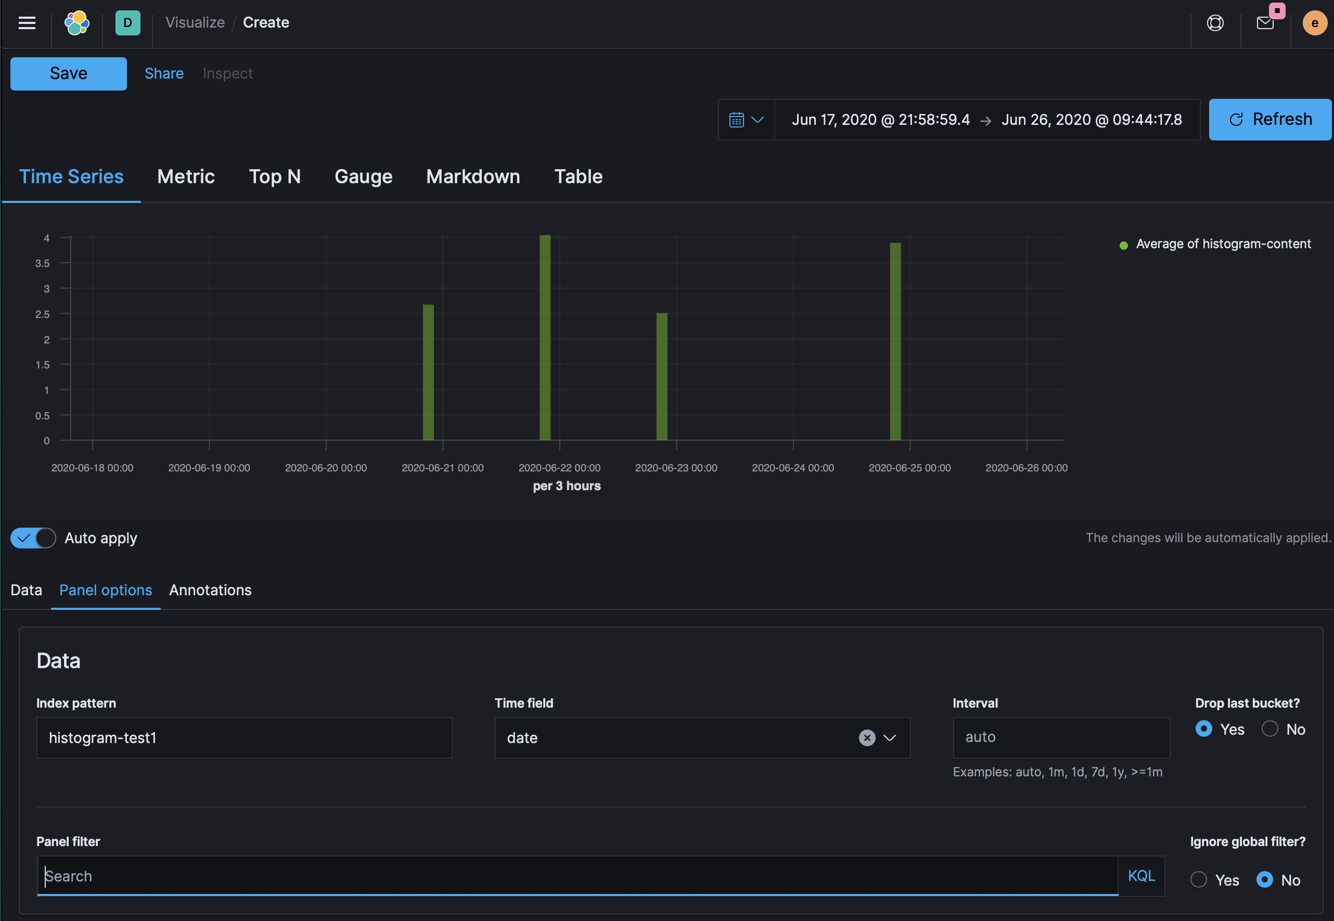The width and height of the screenshot is (1334, 921).
Task: Click the green legend dot for Average series
Action: click(1123, 245)
